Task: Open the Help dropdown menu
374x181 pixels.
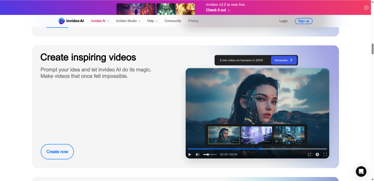Action: click(x=152, y=21)
